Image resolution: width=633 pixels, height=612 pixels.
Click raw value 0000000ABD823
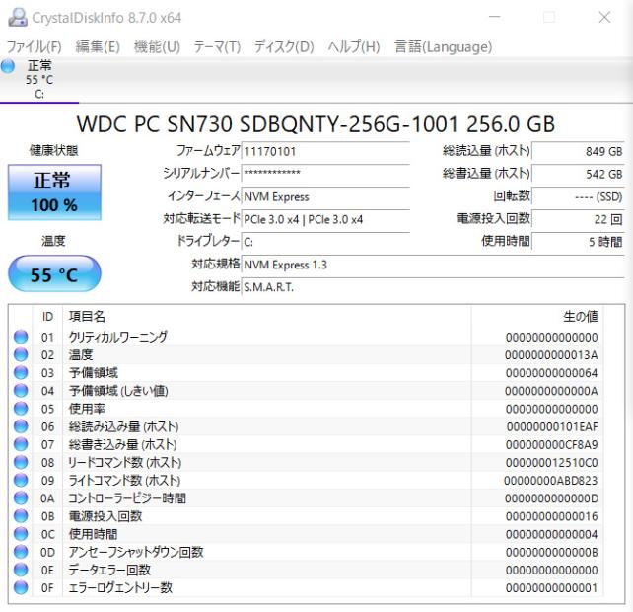point(550,481)
